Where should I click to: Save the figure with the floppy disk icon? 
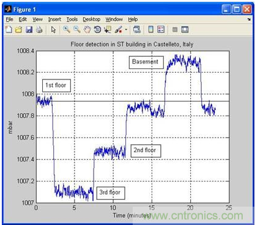(29, 30)
